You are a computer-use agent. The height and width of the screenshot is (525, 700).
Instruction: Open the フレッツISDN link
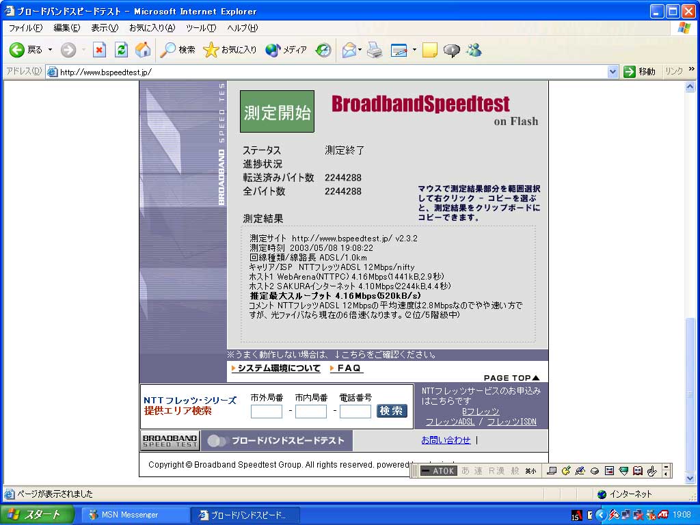coord(511,421)
